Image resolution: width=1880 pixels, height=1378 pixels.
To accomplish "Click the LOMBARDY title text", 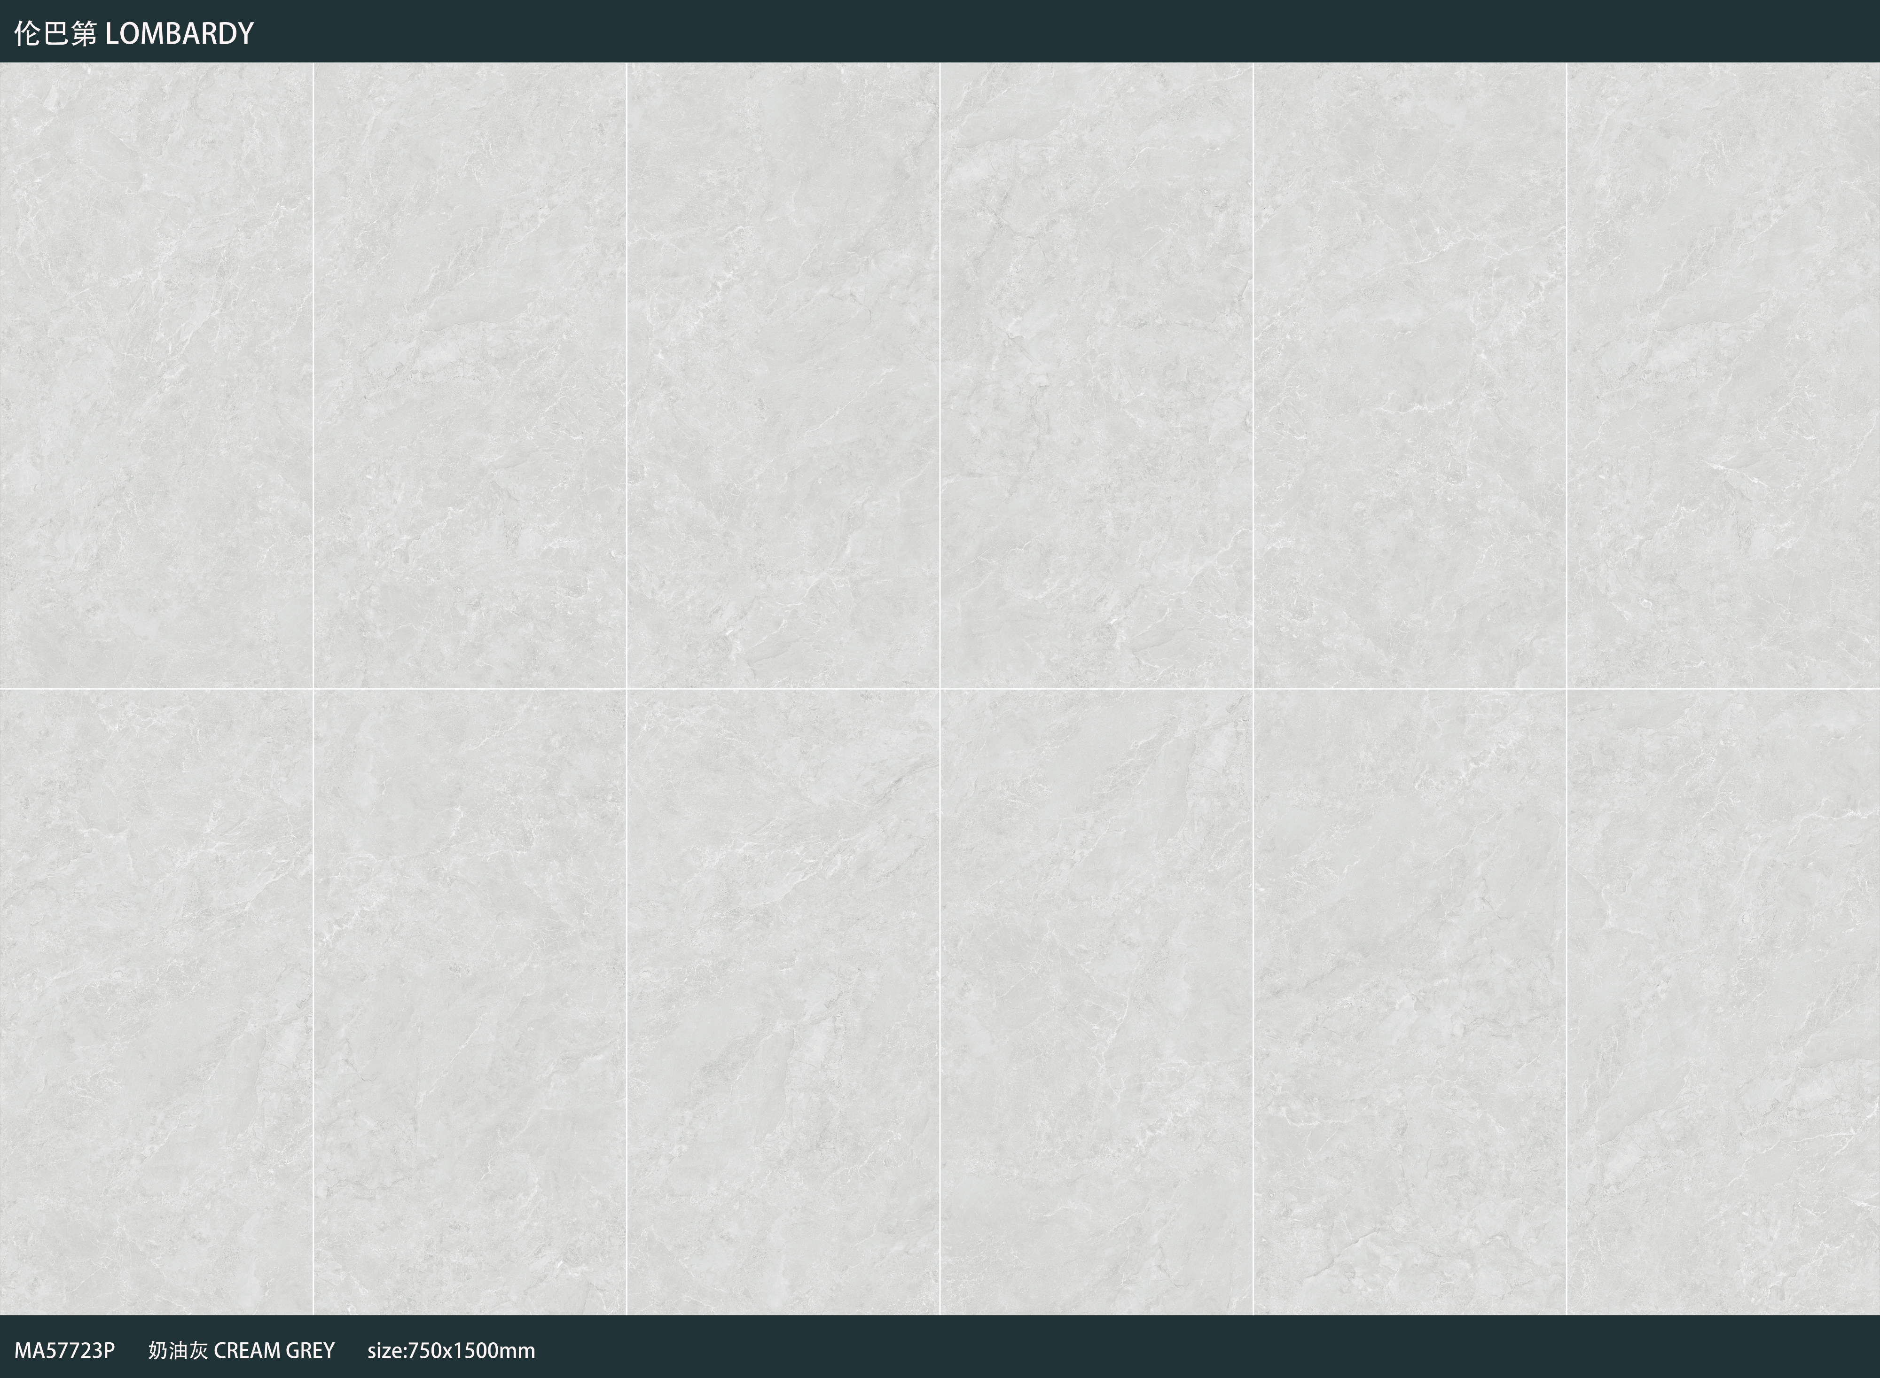I will [180, 33].
